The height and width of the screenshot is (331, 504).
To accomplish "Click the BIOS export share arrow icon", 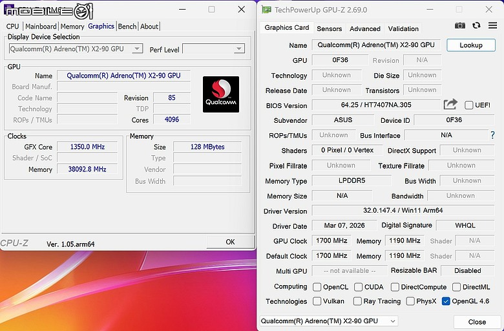I will [x=450, y=104].
